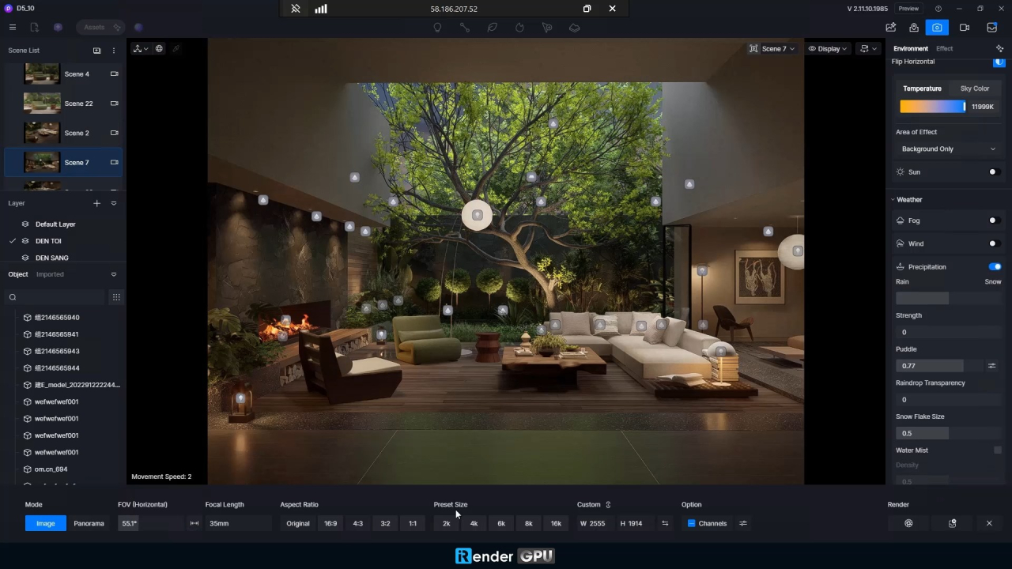Open the Object panel dropdown arrow
This screenshot has width=1012, height=569.
coord(114,274)
